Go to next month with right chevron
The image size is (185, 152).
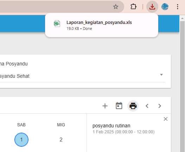coord(160,106)
